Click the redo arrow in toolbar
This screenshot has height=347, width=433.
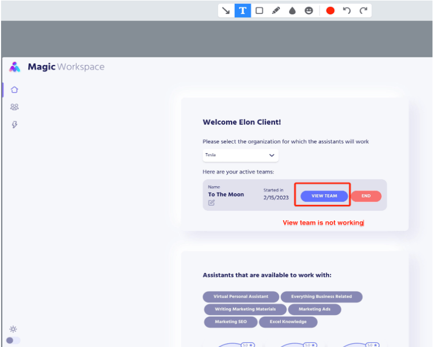pyautogui.click(x=363, y=11)
